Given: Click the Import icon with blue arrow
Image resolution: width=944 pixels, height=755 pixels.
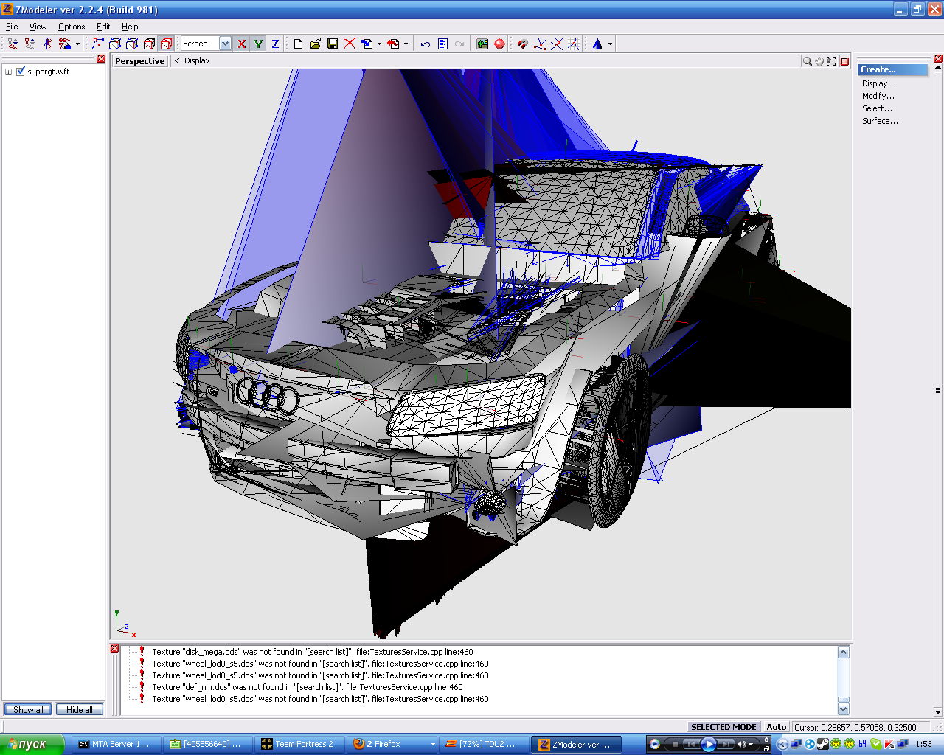Looking at the screenshot, I should 367,44.
